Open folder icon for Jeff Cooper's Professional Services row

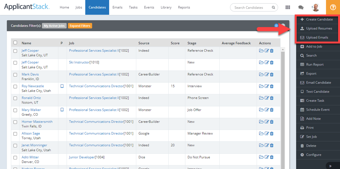point(261,51)
